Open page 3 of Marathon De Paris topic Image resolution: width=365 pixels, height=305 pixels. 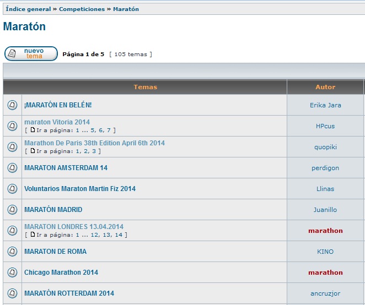tap(94, 151)
